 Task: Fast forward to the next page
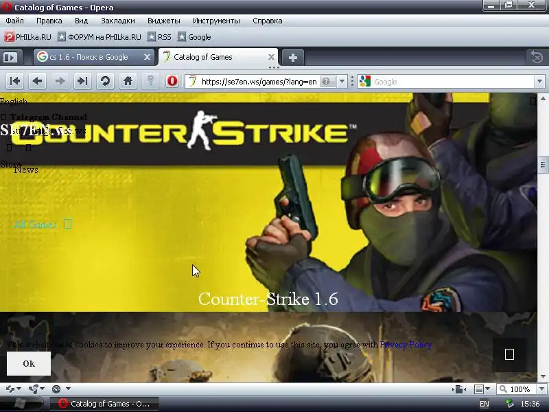(82, 82)
